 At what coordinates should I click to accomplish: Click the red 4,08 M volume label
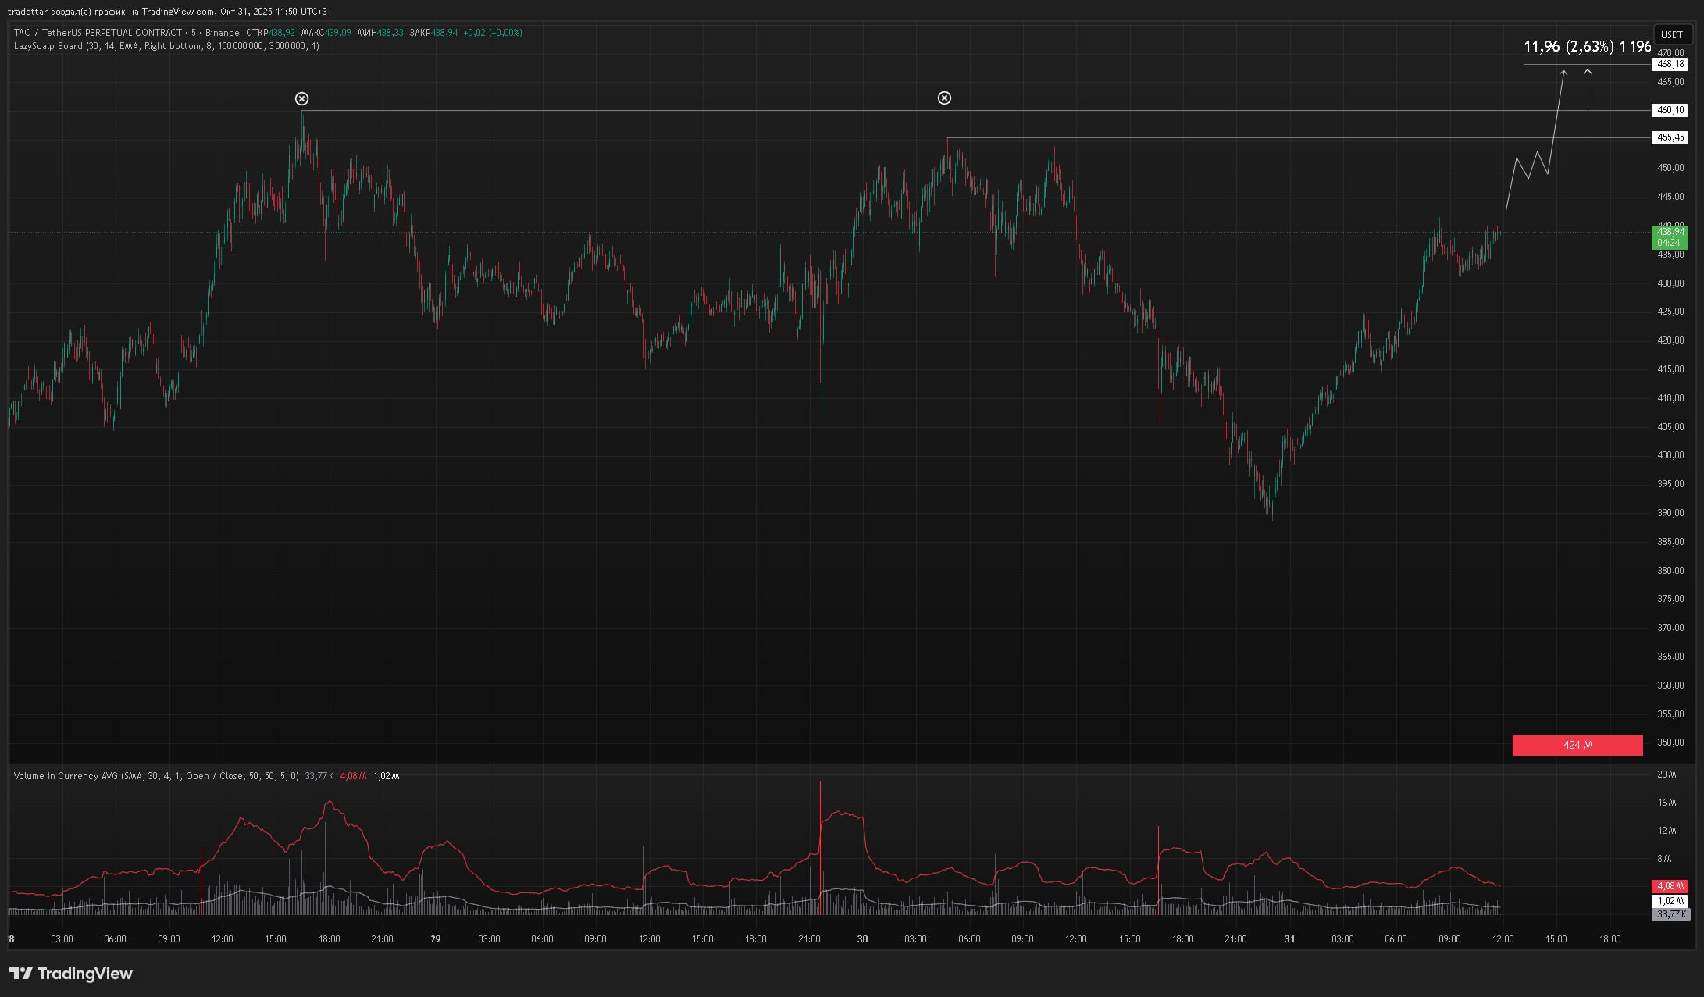(1670, 886)
